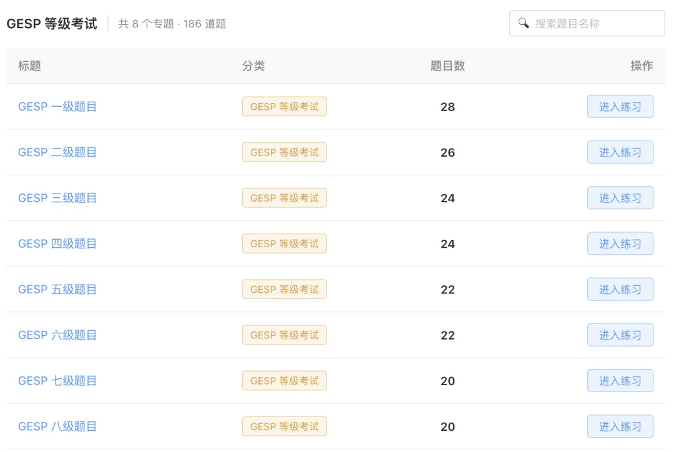Click 进入练习 for the 三级题目 row
This screenshot has width=674, height=452.
coord(620,198)
